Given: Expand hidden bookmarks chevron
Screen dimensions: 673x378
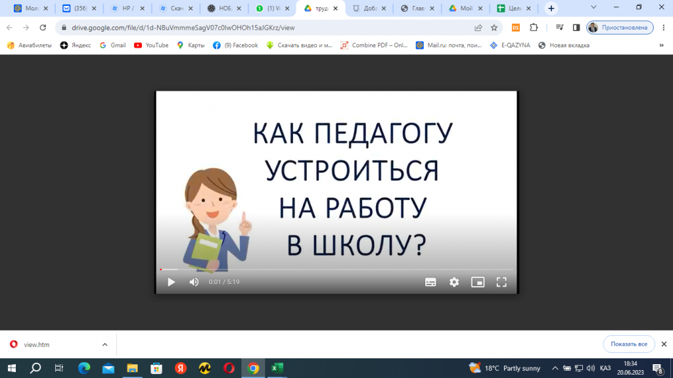Looking at the screenshot, I should (x=661, y=45).
